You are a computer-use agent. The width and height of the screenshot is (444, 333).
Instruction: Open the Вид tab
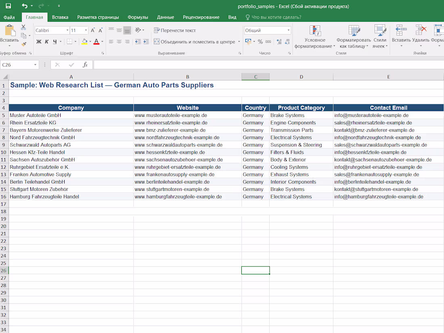pyautogui.click(x=232, y=17)
